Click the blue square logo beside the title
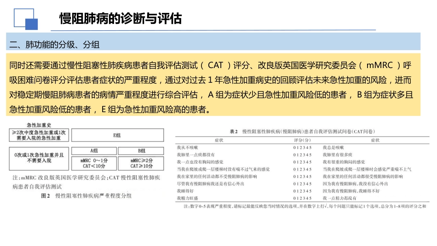 (x=26, y=19)
